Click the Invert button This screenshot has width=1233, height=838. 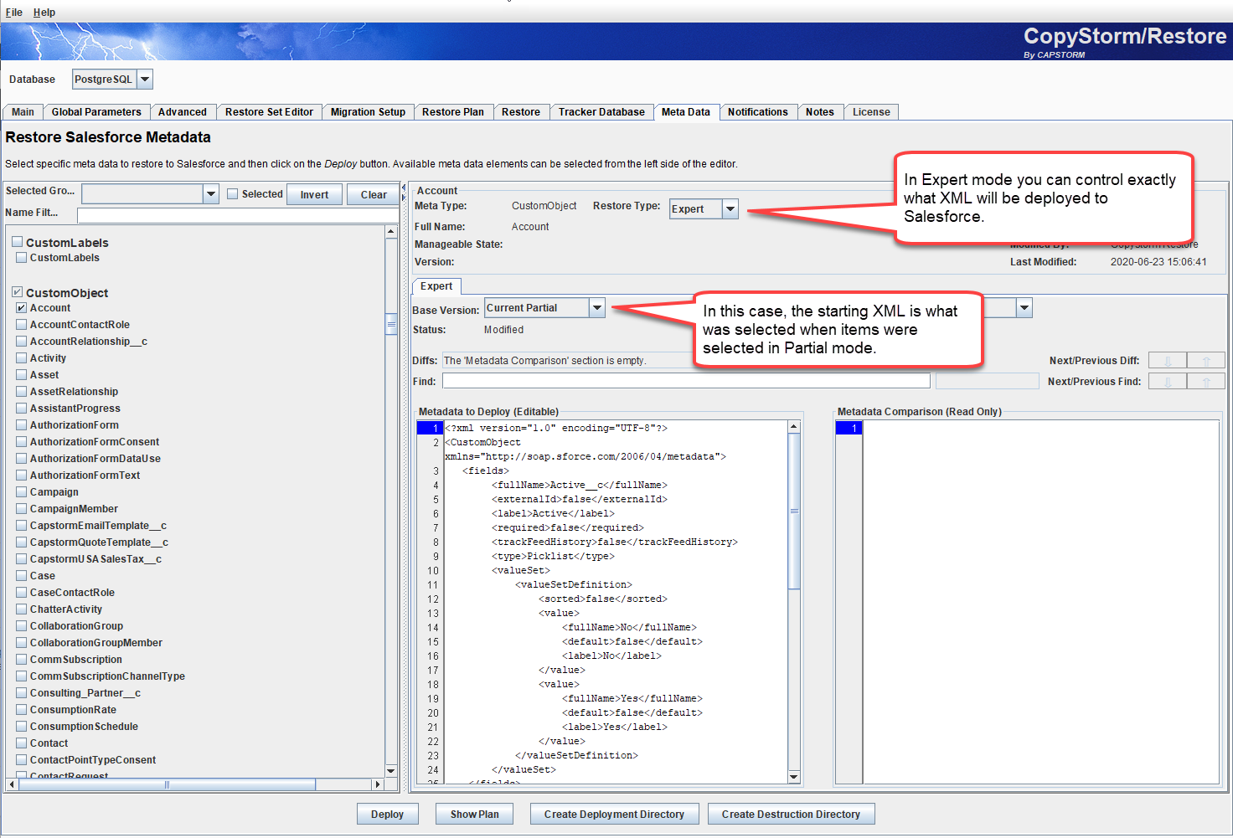tap(314, 194)
